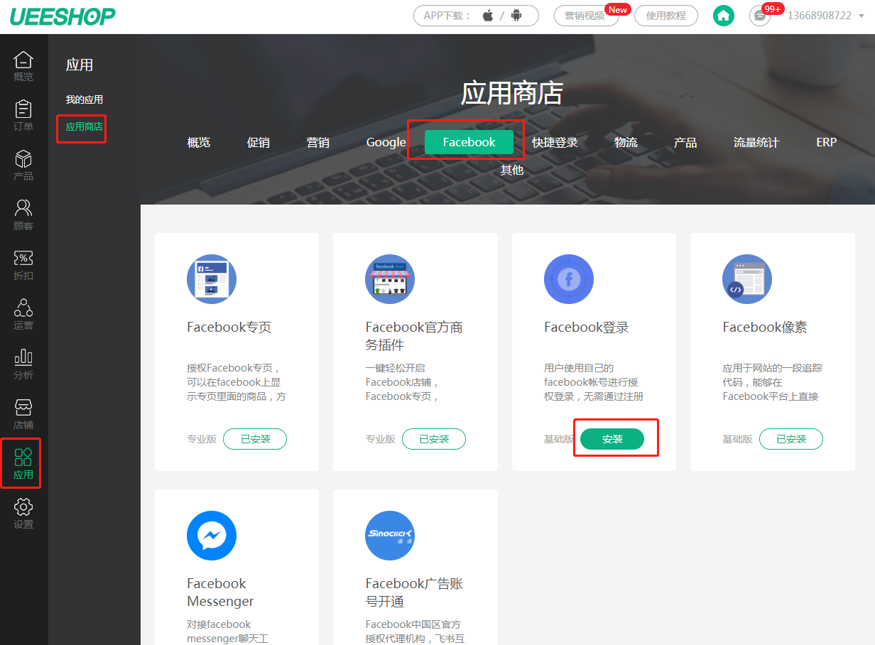Screen dimensions: 875x645
Task: Select the 流量统计 category tab
Action: pos(756,142)
